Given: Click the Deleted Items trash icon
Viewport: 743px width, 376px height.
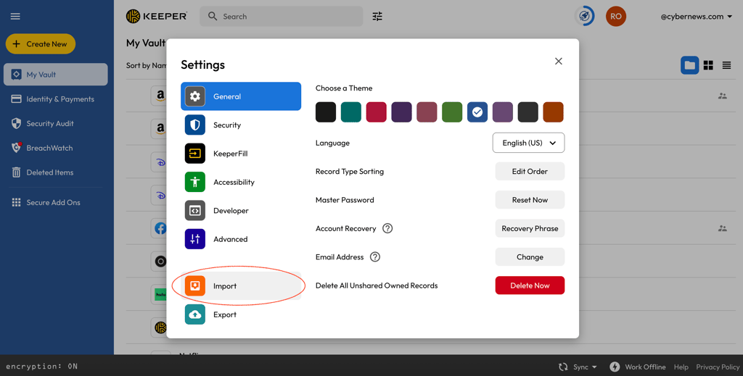Looking at the screenshot, I should tap(16, 172).
